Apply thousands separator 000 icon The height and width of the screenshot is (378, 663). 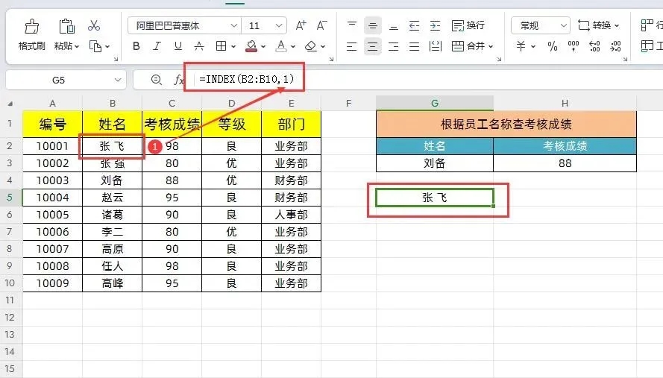[x=574, y=46]
